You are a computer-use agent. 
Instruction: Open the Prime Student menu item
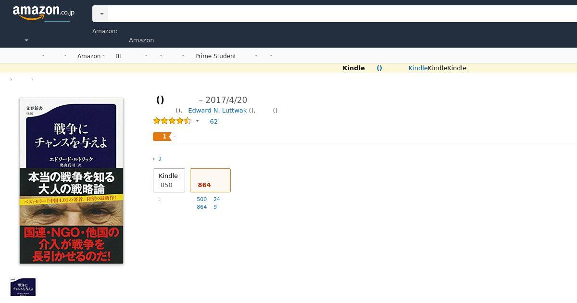coord(215,56)
